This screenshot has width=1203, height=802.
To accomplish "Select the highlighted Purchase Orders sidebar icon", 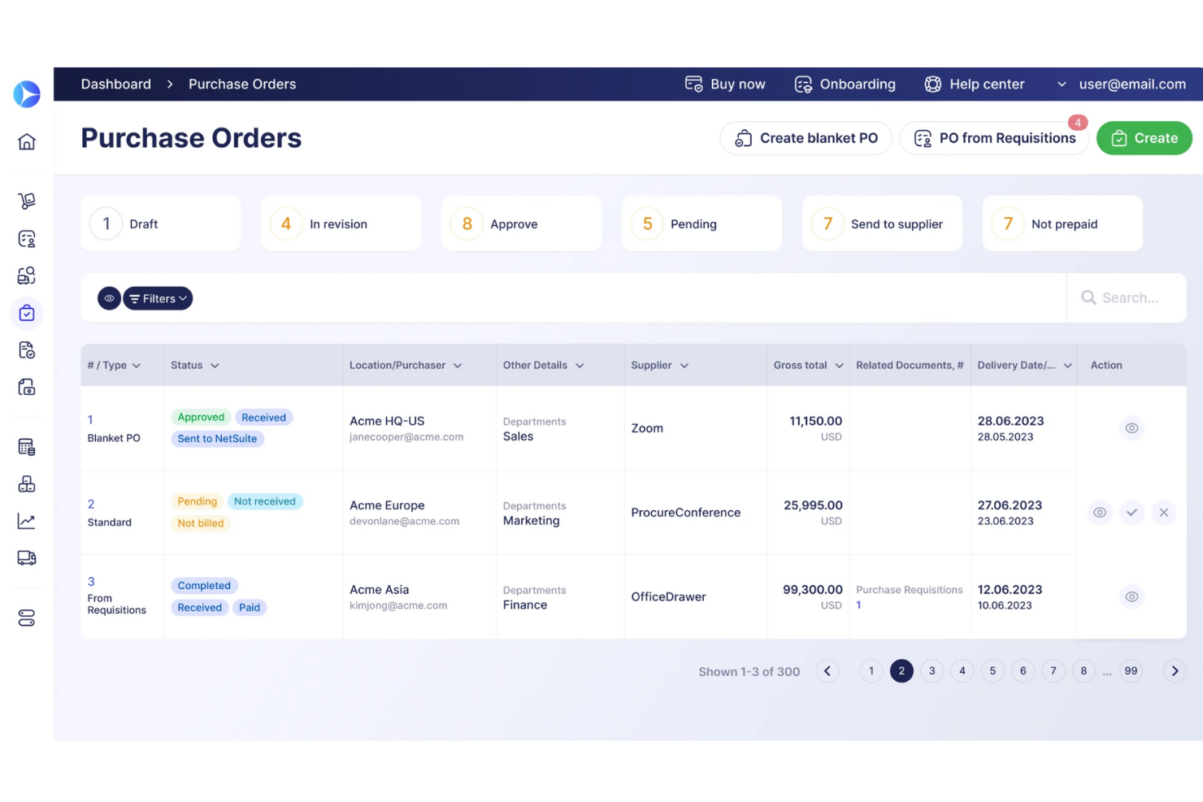I will 27,313.
